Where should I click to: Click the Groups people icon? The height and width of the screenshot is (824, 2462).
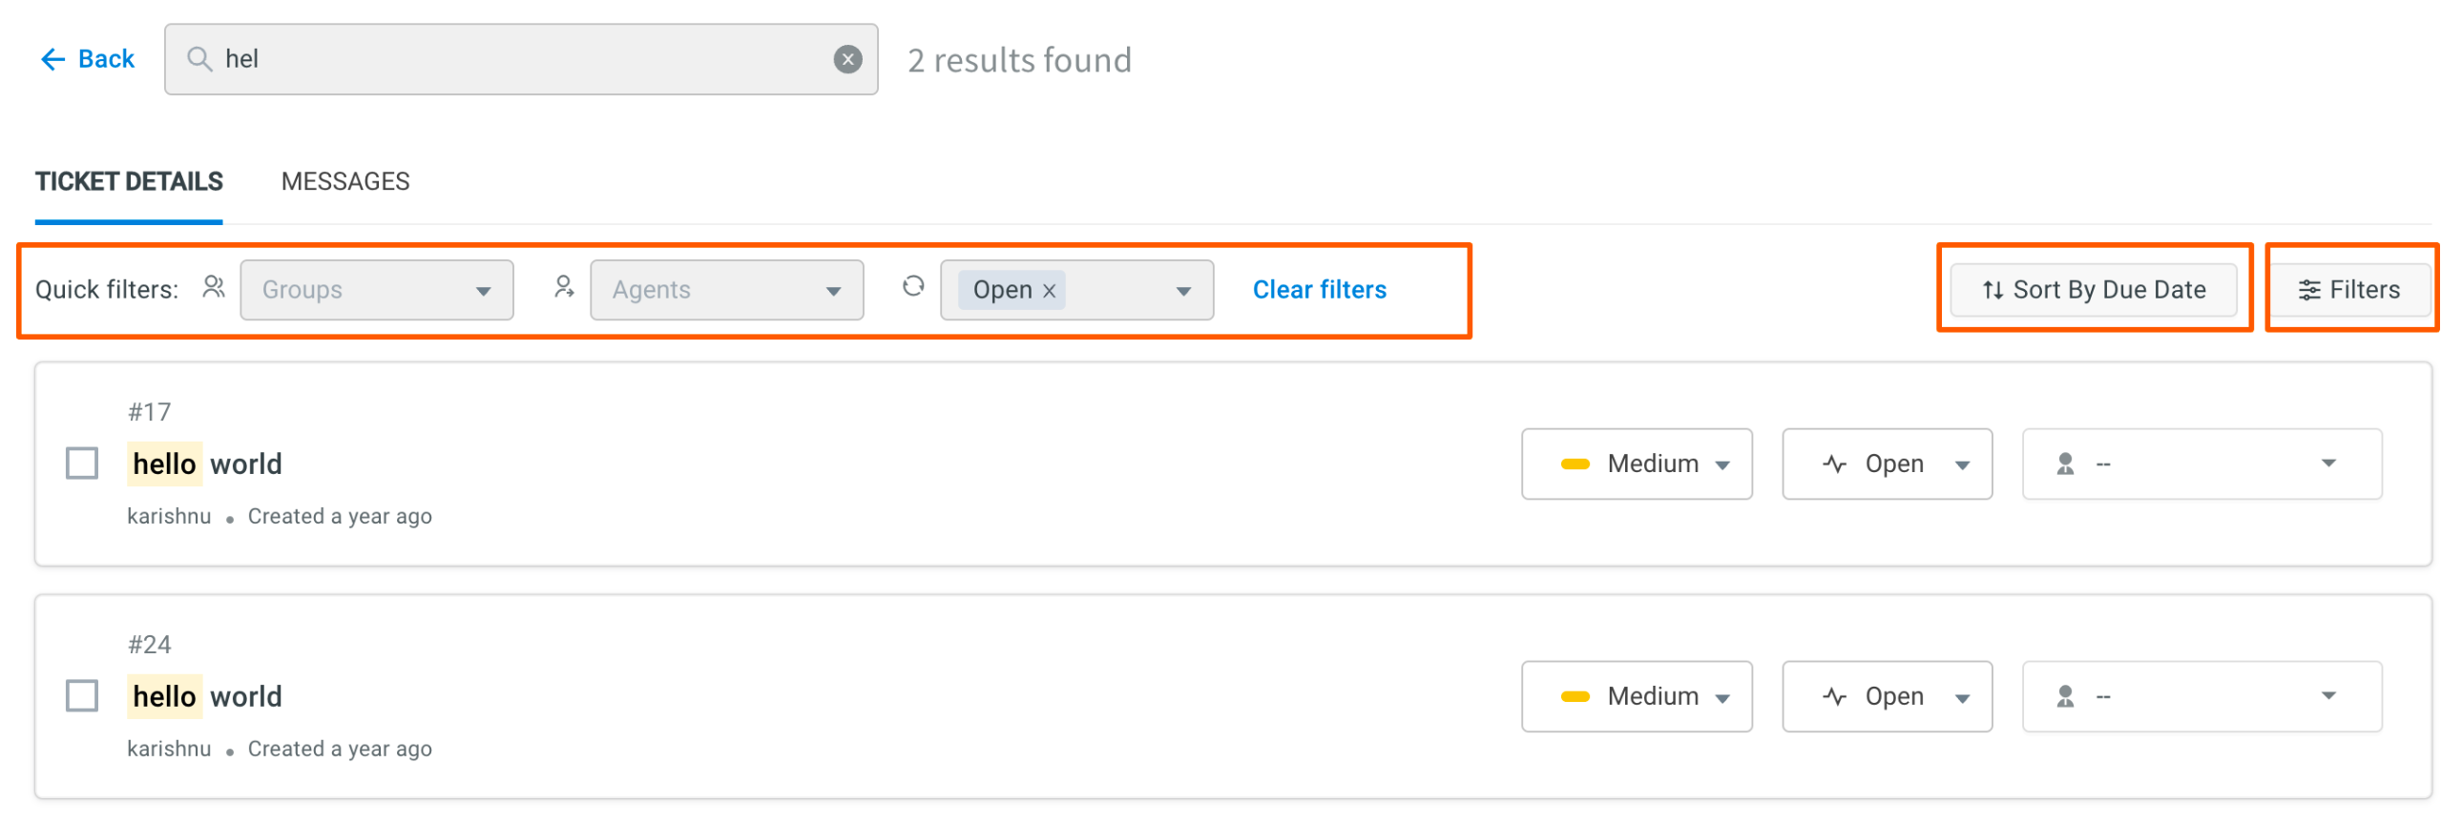click(x=214, y=287)
